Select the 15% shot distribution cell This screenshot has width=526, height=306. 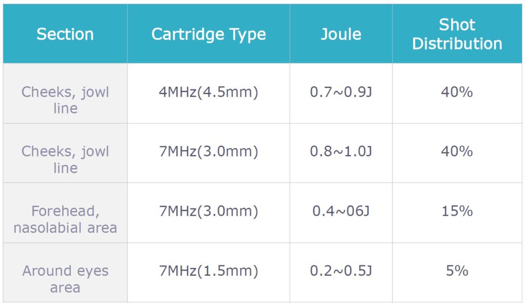pyautogui.click(x=457, y=212)
